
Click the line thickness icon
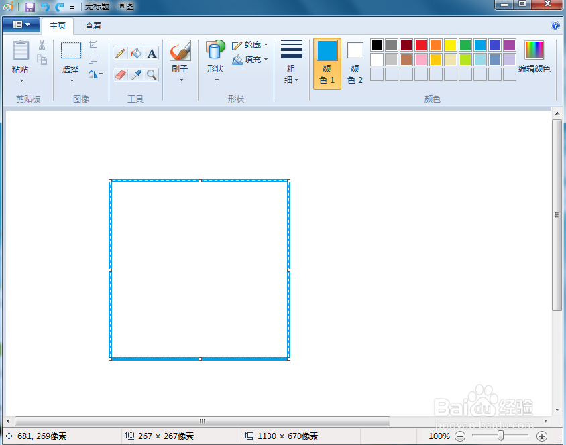pos(291,50)
